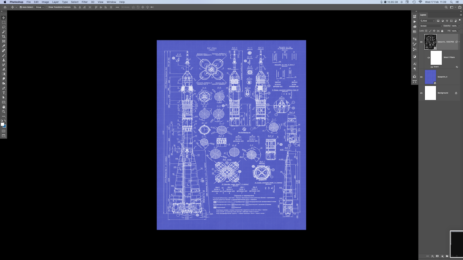Hide the blueprint_4 layer
Viewport: 463px width, 260px height.
tap(421, 77)
